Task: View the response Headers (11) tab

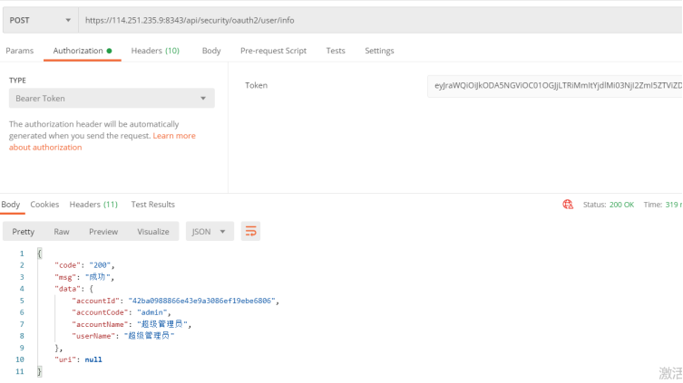Action: coord(93,205)
